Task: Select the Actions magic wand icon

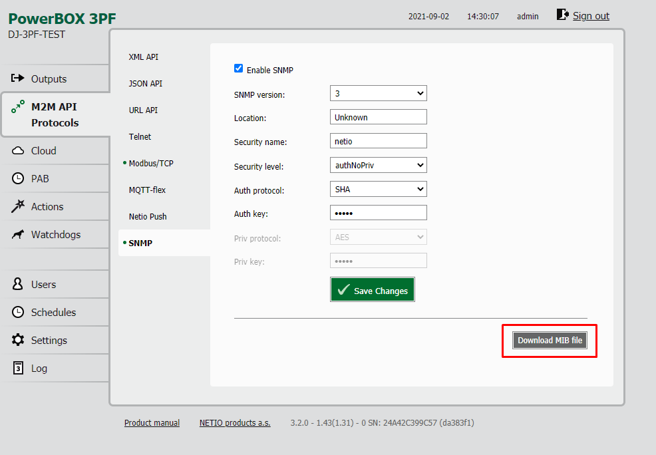Action: pyautogui.click(x=17, y=206)
